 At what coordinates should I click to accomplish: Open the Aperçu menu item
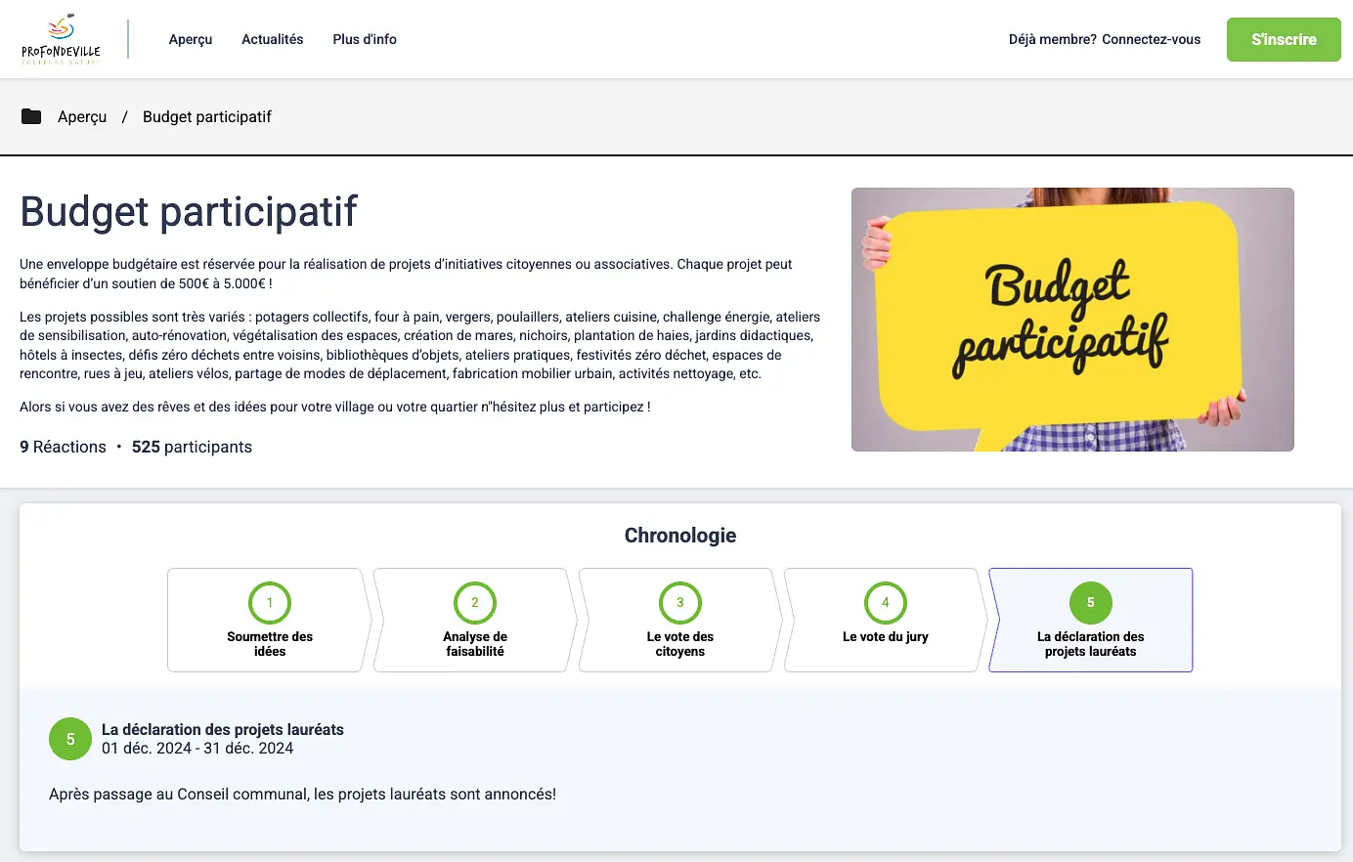click(191, 39)
